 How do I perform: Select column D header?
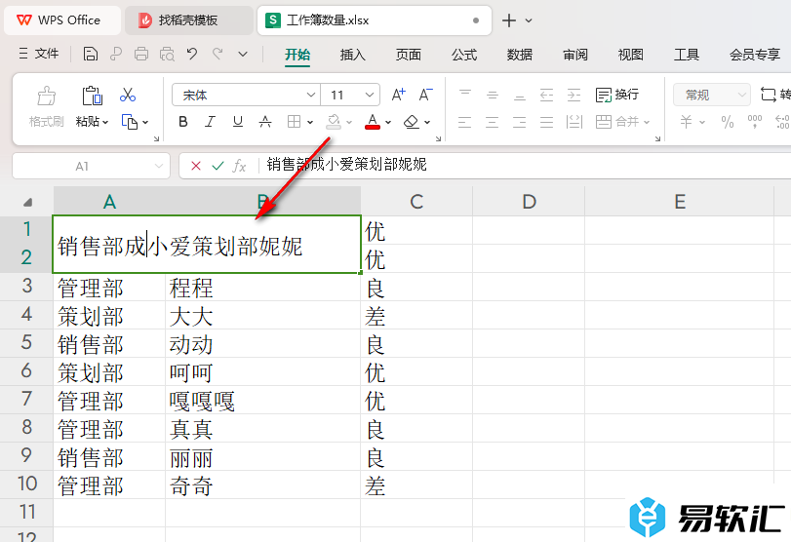[x=529, y=202]
